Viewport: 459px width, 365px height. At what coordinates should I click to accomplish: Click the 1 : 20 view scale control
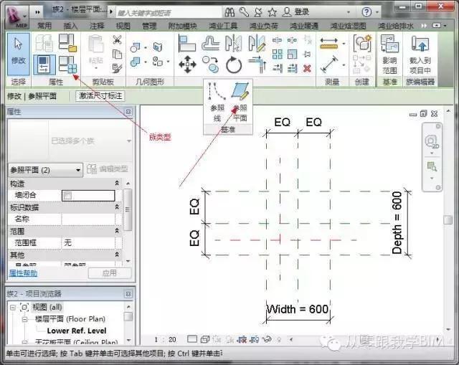(x=166, y=339)
